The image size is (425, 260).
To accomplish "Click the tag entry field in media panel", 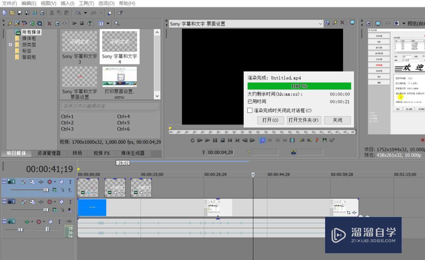I will tap(110, 106).
